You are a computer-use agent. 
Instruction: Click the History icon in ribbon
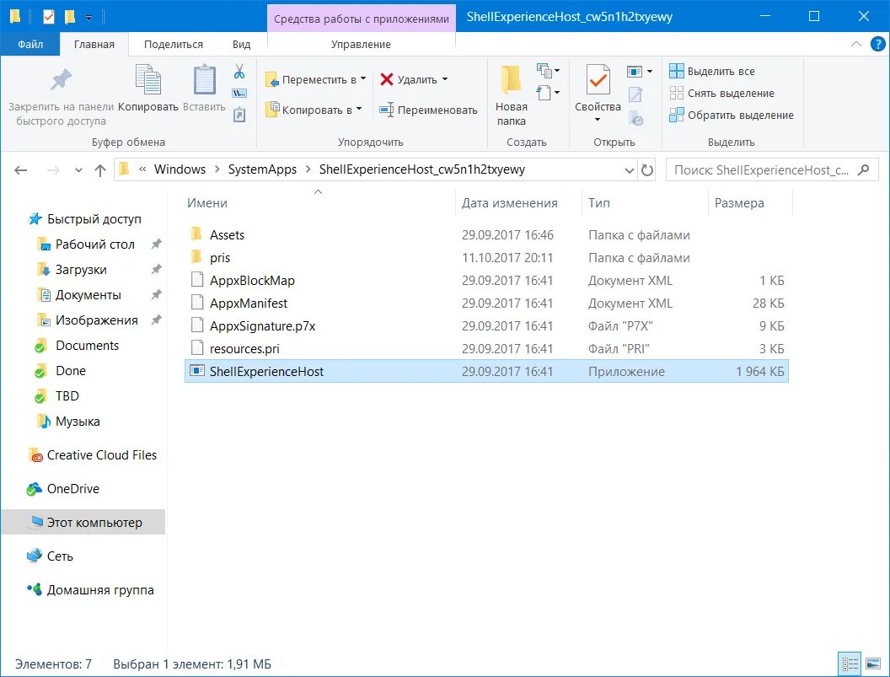[635, 118]
